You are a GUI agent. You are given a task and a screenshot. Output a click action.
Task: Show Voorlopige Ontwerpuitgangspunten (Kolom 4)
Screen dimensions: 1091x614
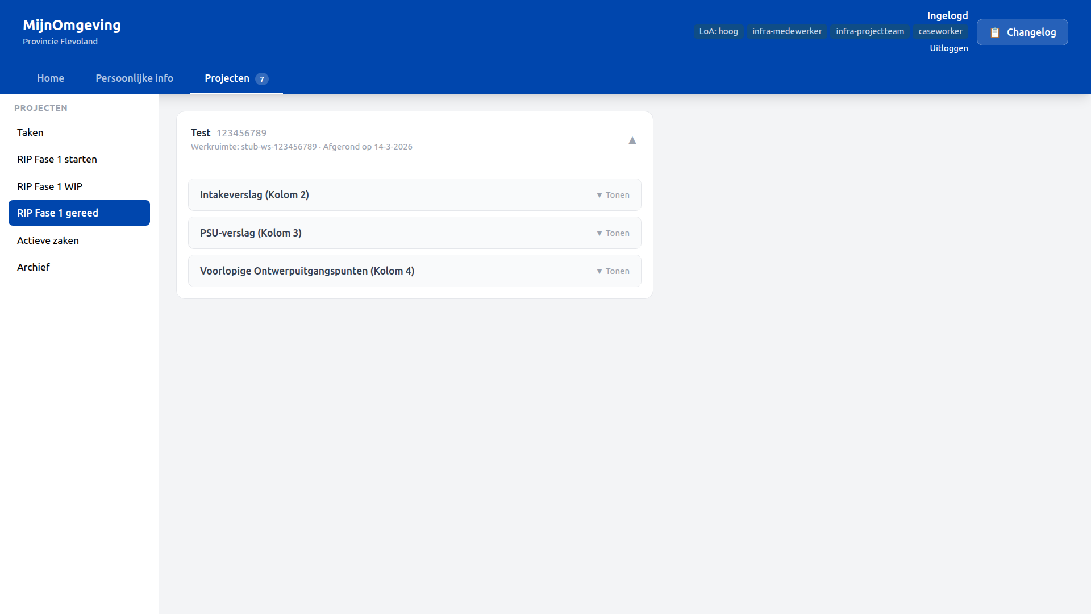point(613,271)
